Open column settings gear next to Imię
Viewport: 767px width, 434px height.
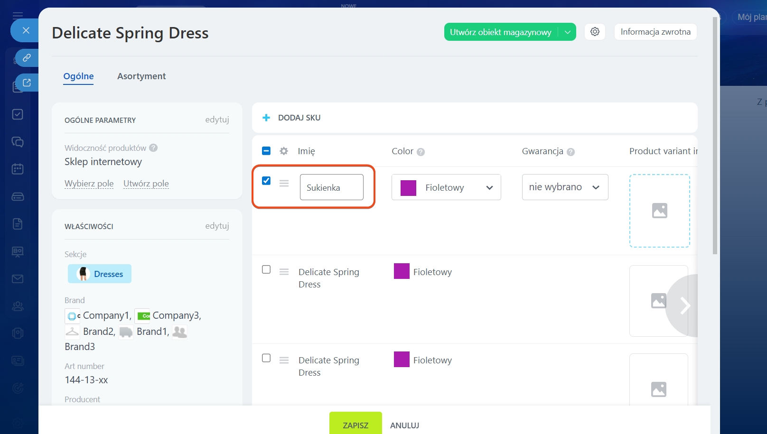(284, 151)
